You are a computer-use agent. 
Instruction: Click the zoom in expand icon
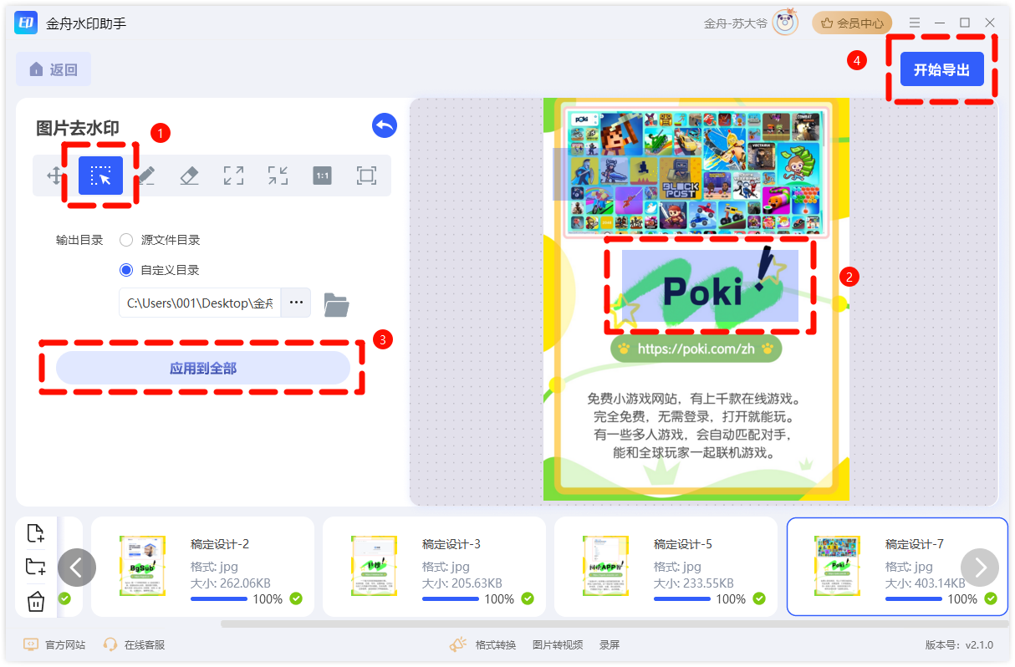click(x=233, y=176)
